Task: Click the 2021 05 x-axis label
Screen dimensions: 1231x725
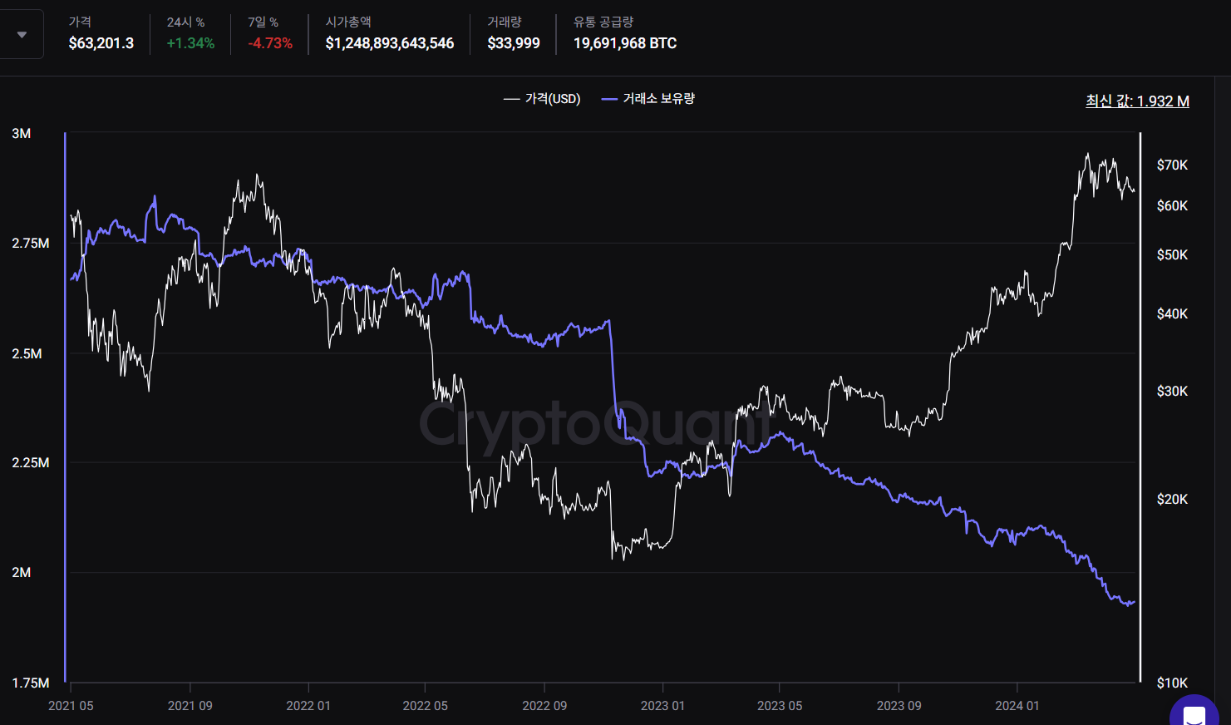Action: point(71,706)
